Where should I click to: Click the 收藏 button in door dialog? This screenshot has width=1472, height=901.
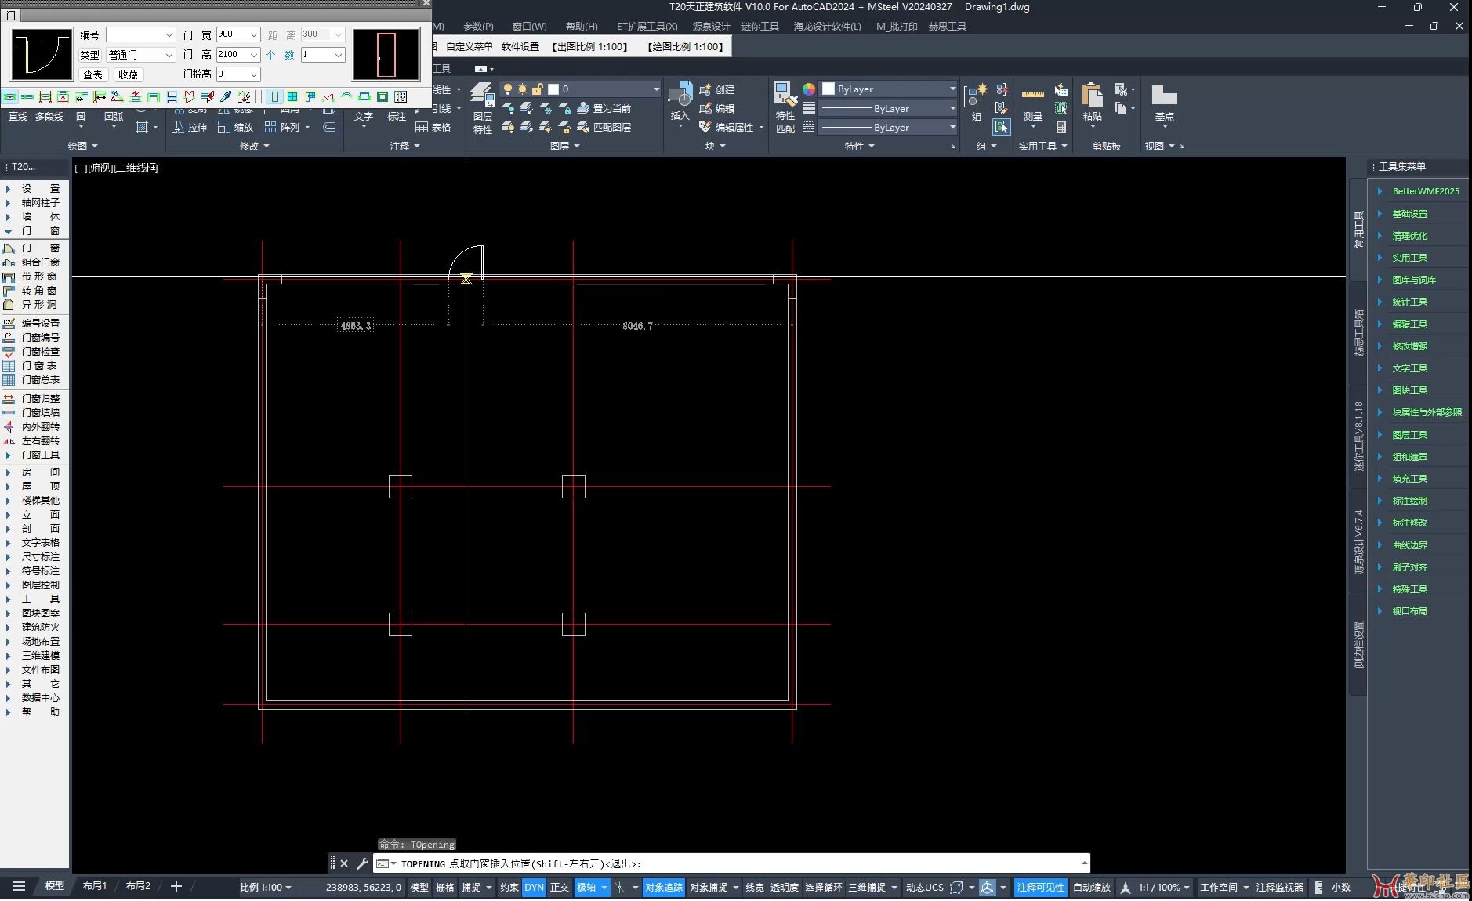click(x=128, y=74)
